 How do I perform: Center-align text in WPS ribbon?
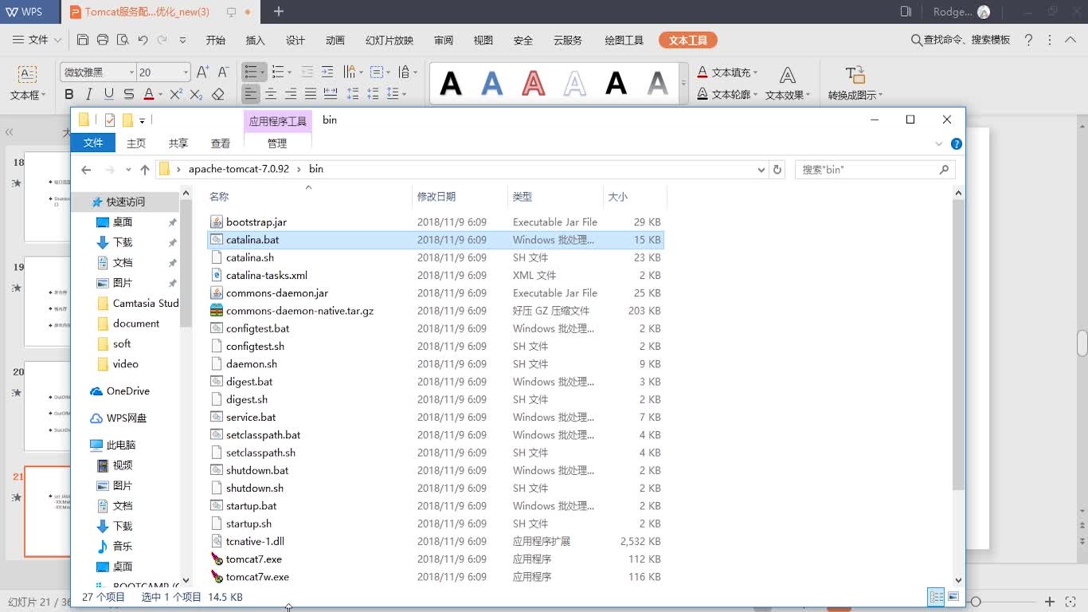pyautogui.click(x=271, y=94)
